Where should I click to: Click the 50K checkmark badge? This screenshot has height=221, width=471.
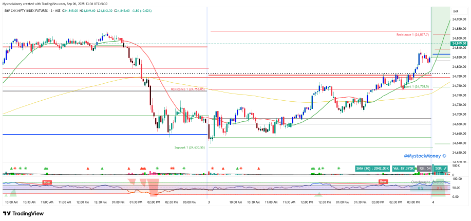tap(441, 168)
